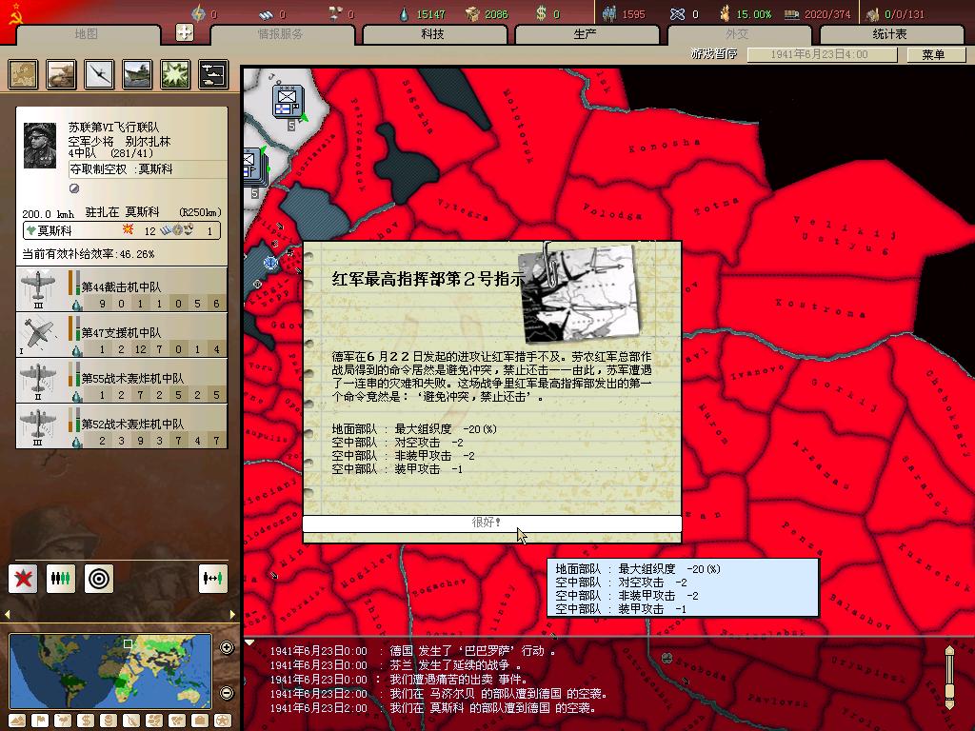Screen dimensions: 975x731
Task: Click small circle status icon under mission
Action: pyautogui.click(x=74, y=188)
